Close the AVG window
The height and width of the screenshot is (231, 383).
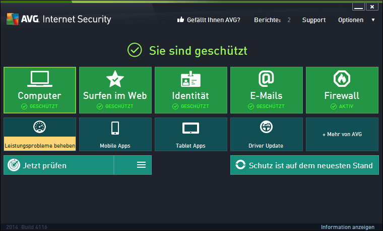(372, 7)
